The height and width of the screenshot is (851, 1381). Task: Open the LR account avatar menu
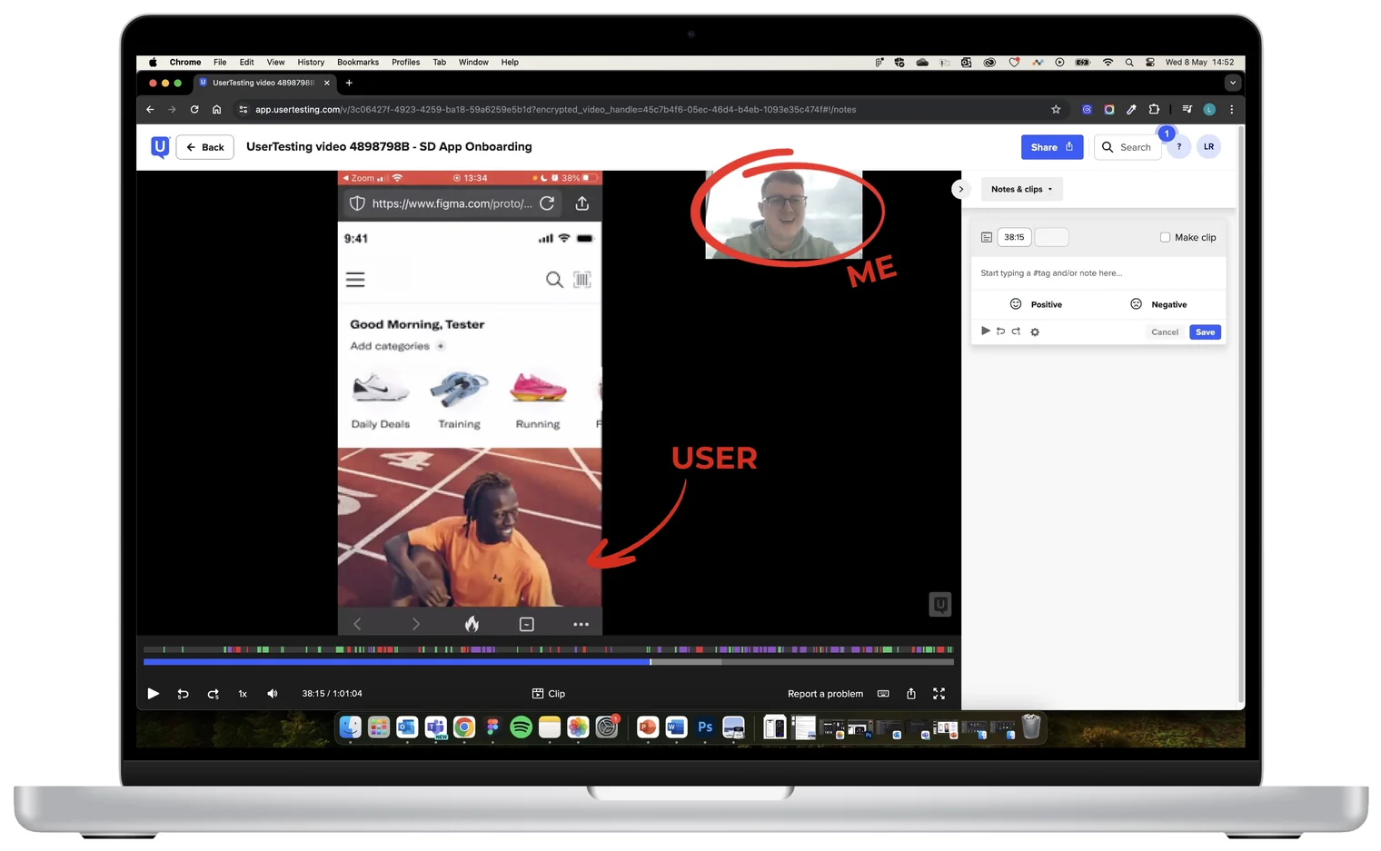[1208, 147]
